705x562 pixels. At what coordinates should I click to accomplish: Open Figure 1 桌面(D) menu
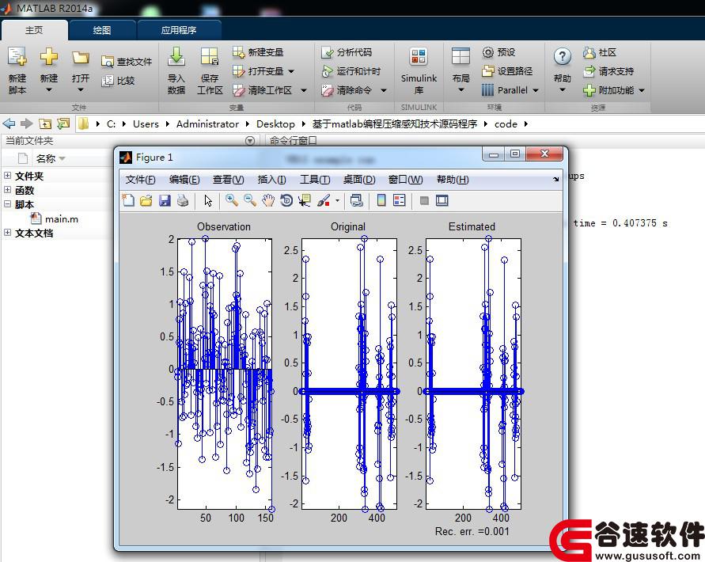[x=359, y=180]
